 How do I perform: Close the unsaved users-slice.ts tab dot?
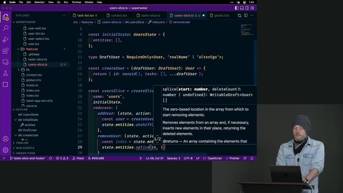click(204, 16)
